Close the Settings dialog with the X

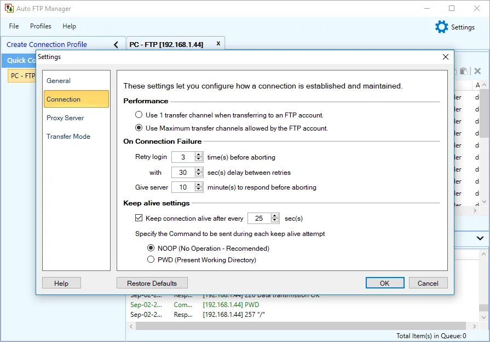pos(445,57)
